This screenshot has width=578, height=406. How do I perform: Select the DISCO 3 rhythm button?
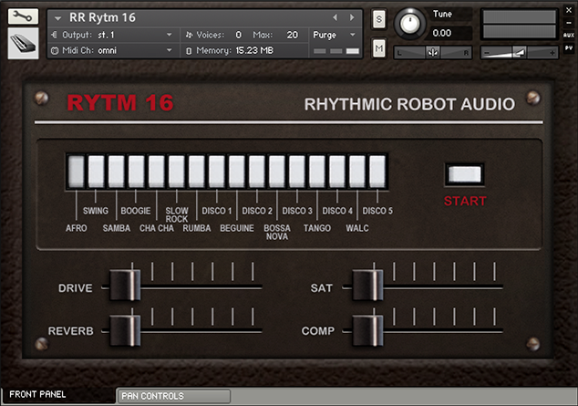(297, 172)
